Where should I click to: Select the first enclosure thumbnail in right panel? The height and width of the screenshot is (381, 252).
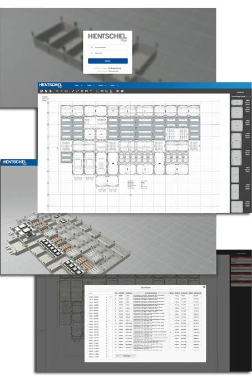click(x=237, y=102)
